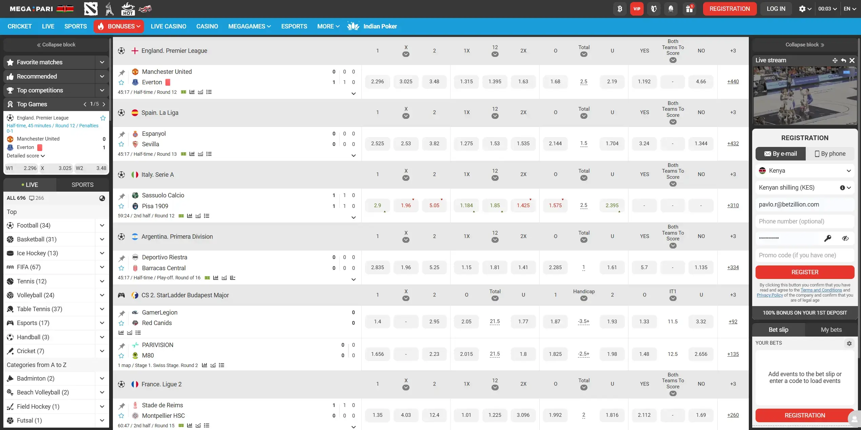Screen dimensions: 861x430
Task: Open the Terms and Conditions link
Action: coord(821,290)
